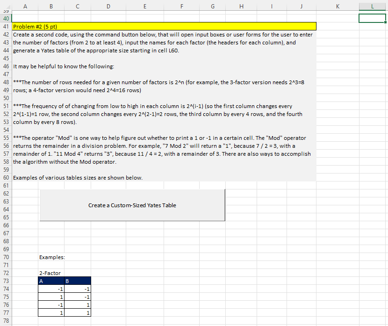Select the '2-Factor' label cell
The width and height of the screenshot is (388, 326).
[51, 273]
